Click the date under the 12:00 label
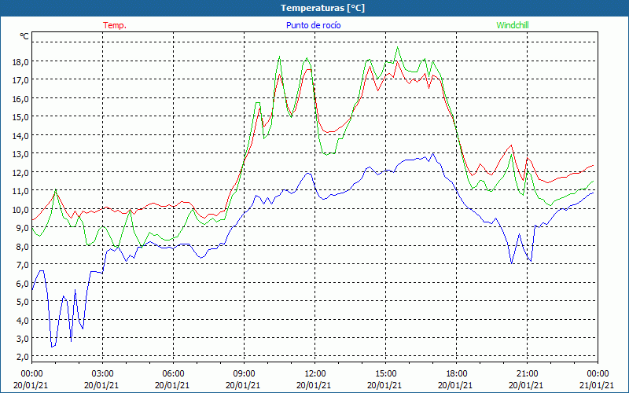629x393 pixels. (314, 385)
